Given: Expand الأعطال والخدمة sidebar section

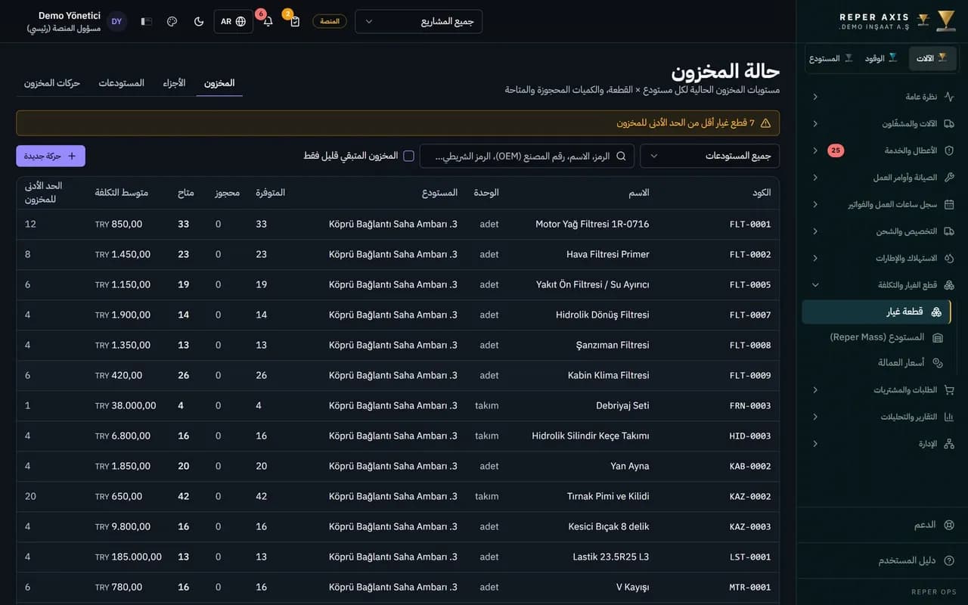Looking at the screenshot, I should point(882,150).
